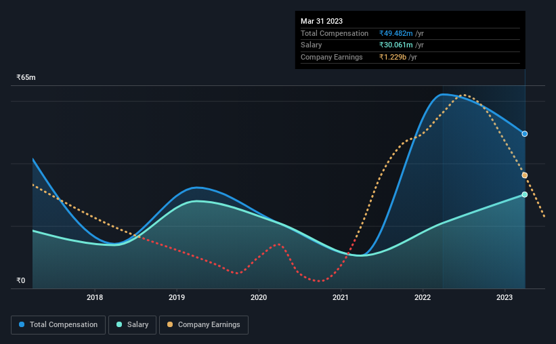Click the tooltip Total Compensation label
556x344 pixels.
[x=335, y=33]
